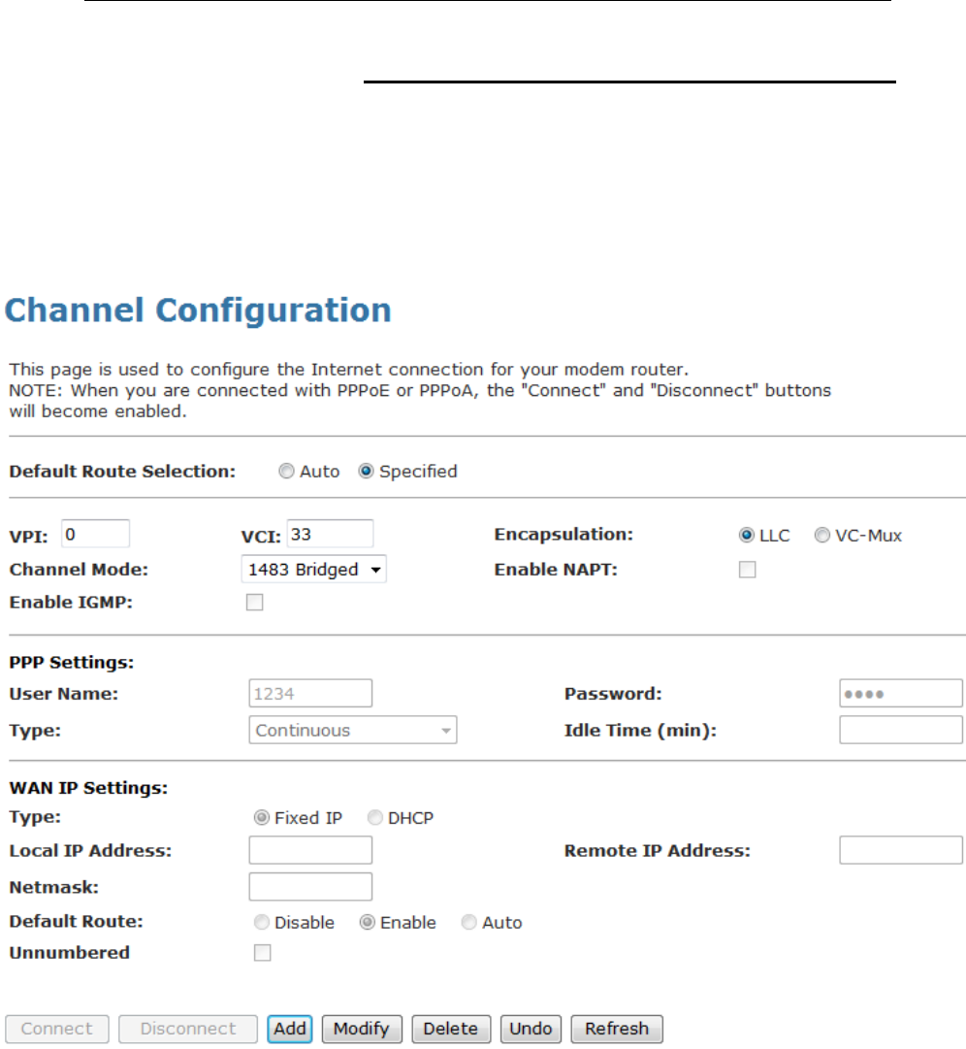Click the Add button
Image resolution: width=966 pixels, height=1049 pixels.
(x=289, y=1029)
